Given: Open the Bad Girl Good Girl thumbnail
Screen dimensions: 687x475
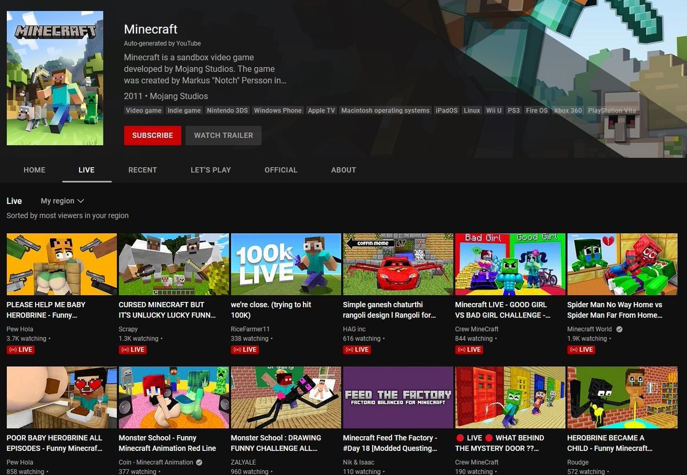Looking at the screenshot, I should tap(510, 264).
